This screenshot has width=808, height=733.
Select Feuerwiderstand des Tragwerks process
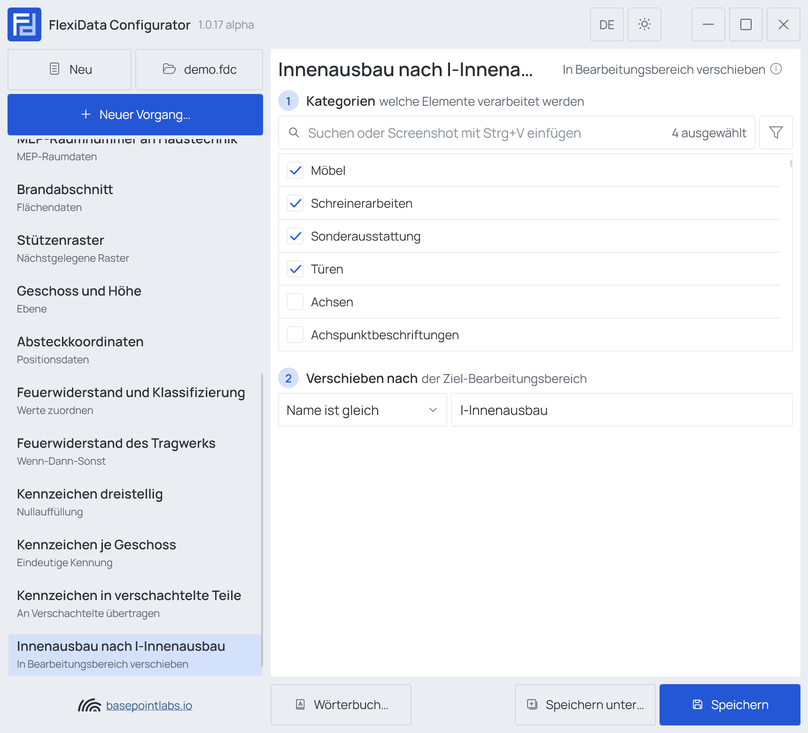tap(134, 451)
